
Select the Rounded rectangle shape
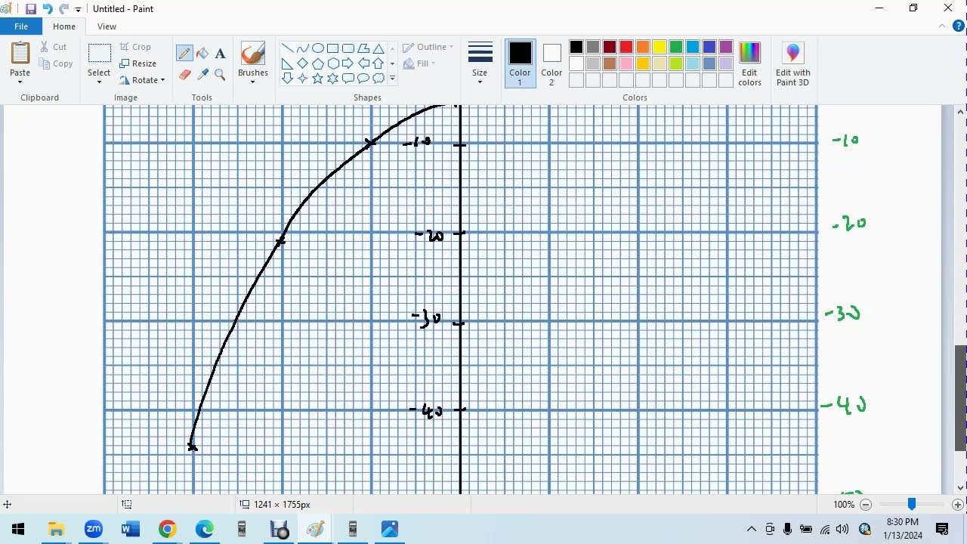(x=348, y=48)
